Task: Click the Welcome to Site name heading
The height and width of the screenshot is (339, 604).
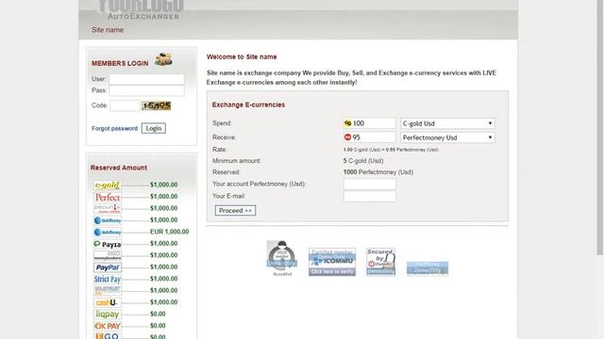Action: pyautogui.click(x=242, y=56)
